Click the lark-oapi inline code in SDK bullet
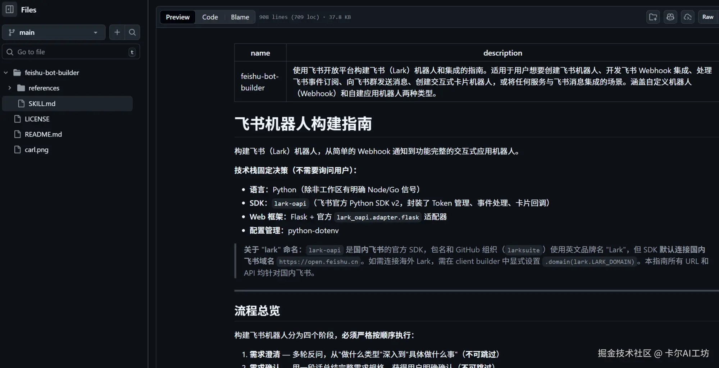 tap(290, 203)
